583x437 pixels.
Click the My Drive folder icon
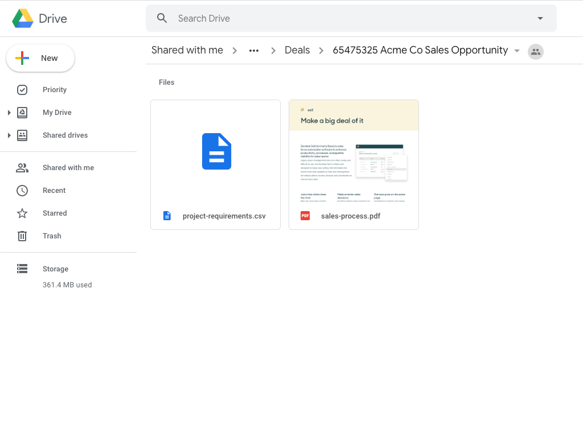click(22, 112)
